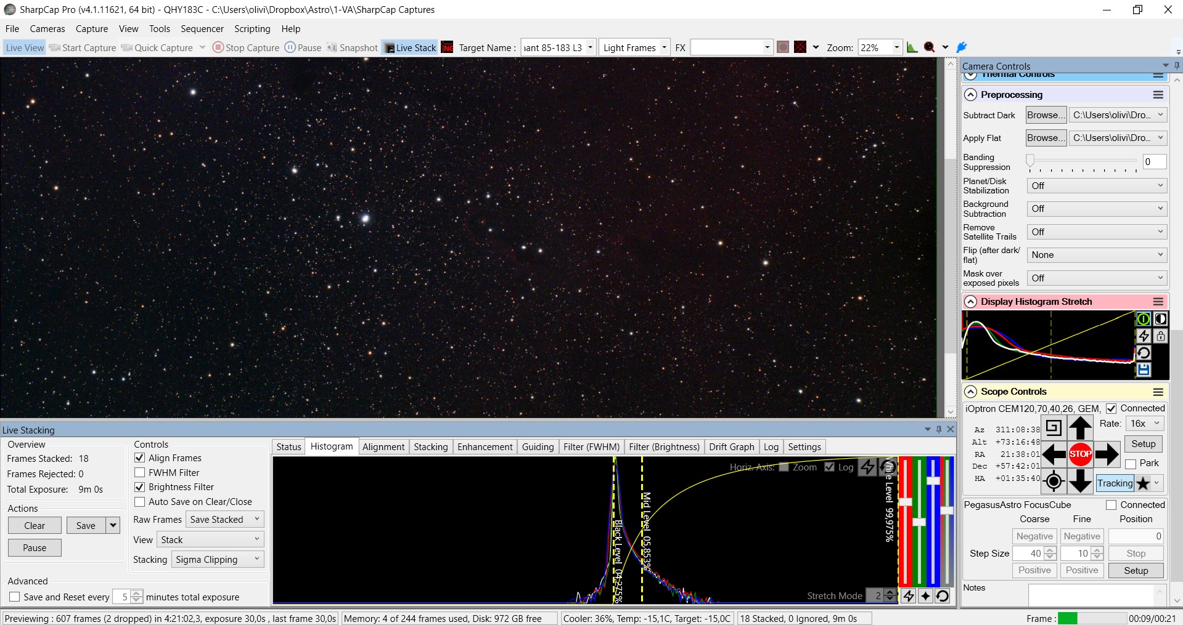
Task: Click the Clear button in Actions
Action: click(35, 525)
